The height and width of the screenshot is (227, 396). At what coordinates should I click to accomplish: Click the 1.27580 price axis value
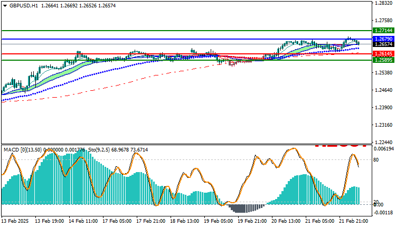click(384, 21)
